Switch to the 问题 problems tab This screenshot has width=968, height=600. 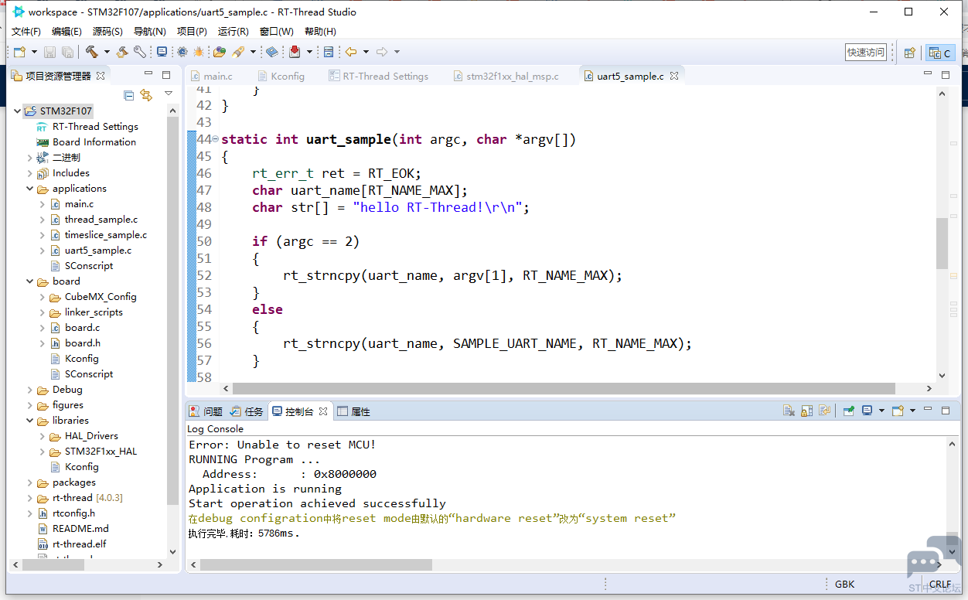(206, 411)
